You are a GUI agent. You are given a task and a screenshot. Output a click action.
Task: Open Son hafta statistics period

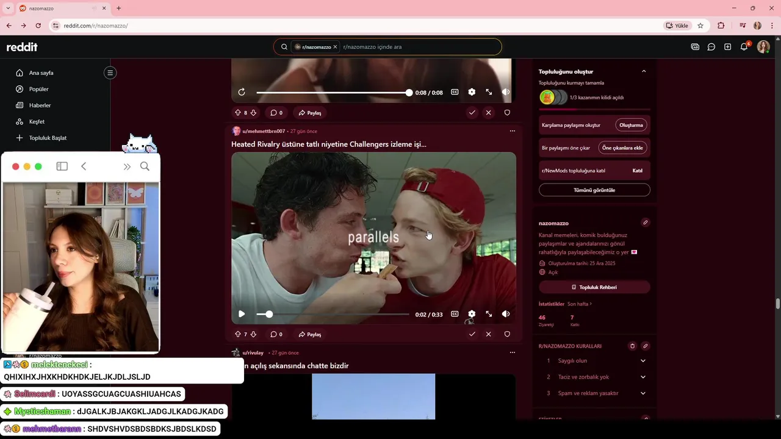click(580, 304)
